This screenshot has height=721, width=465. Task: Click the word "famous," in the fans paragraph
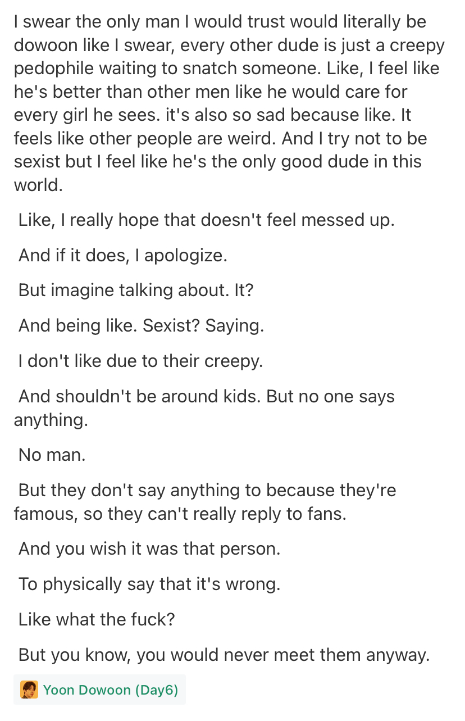pyautogui.click(x=46, y=514)
